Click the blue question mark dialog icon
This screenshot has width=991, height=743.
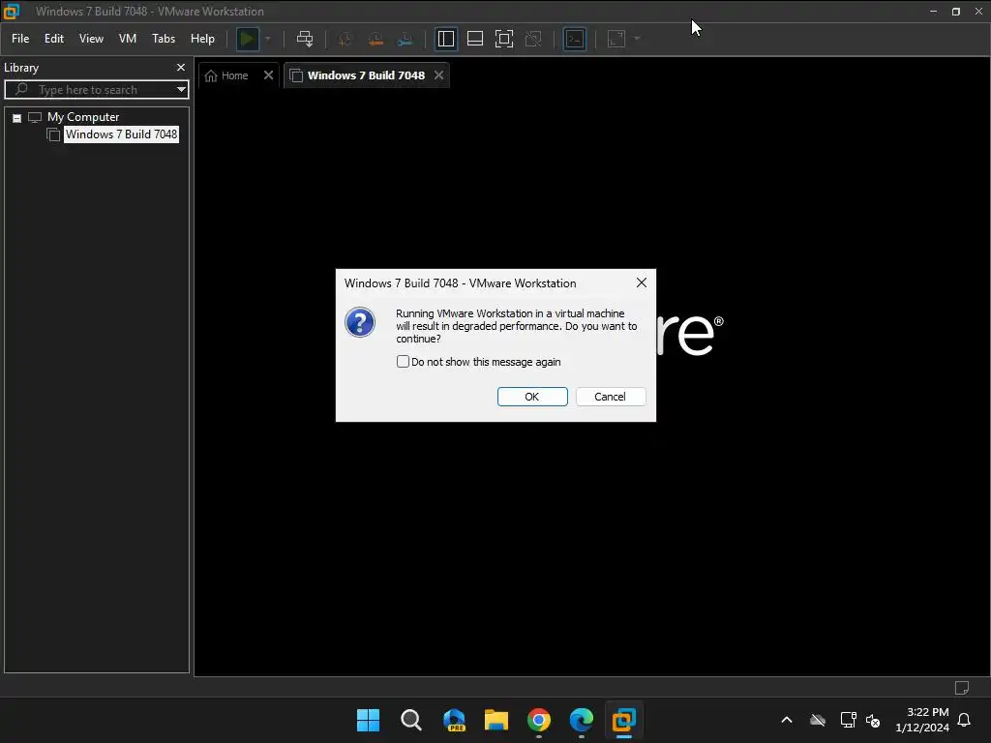[x=360, y=322]
